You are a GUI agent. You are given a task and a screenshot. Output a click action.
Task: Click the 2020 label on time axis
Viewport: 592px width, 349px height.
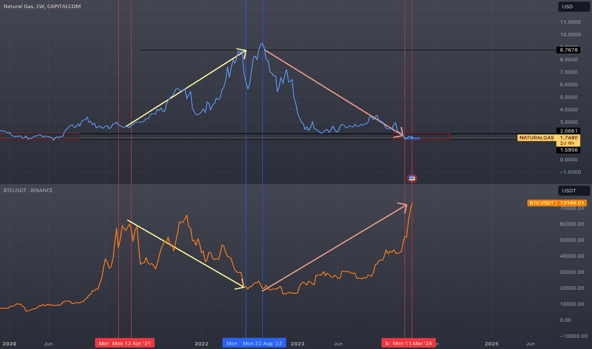10,344
